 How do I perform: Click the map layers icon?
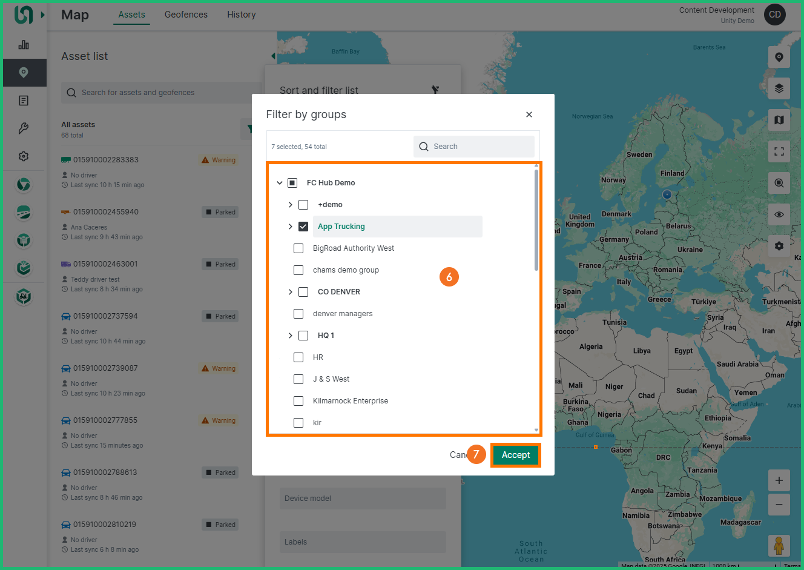click(x=779, y=88)
